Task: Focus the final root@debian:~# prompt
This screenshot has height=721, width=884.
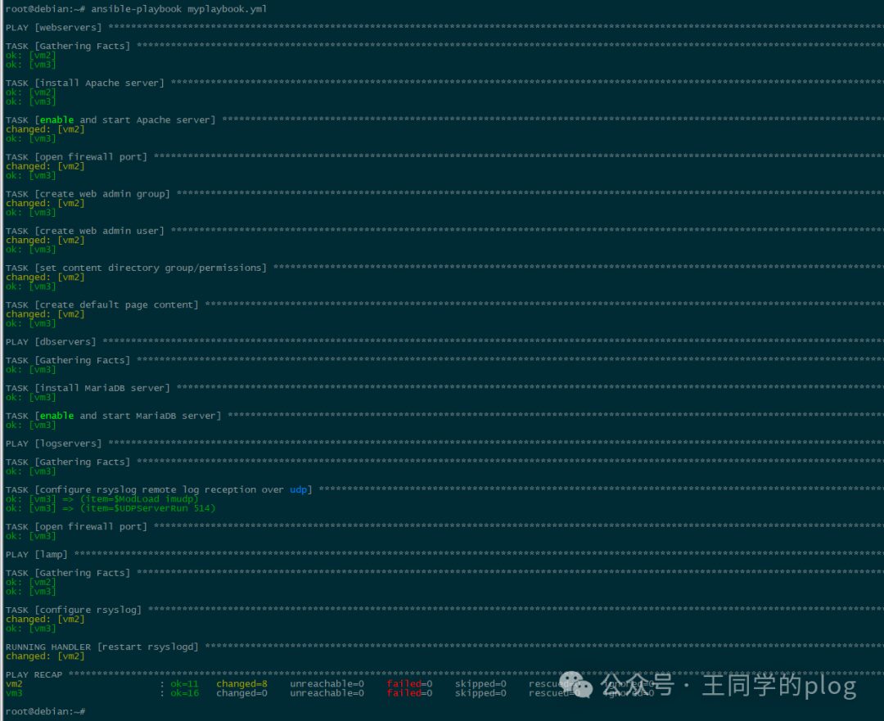Action: click(x=45, y=711)
